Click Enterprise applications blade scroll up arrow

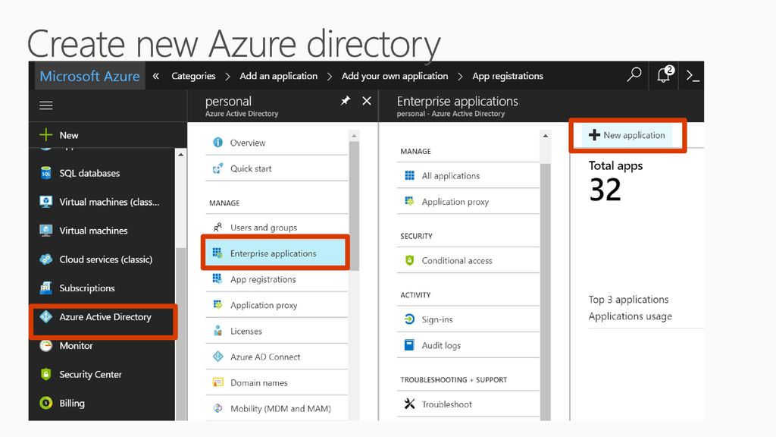pyautogui.click(x=546, y=135)
